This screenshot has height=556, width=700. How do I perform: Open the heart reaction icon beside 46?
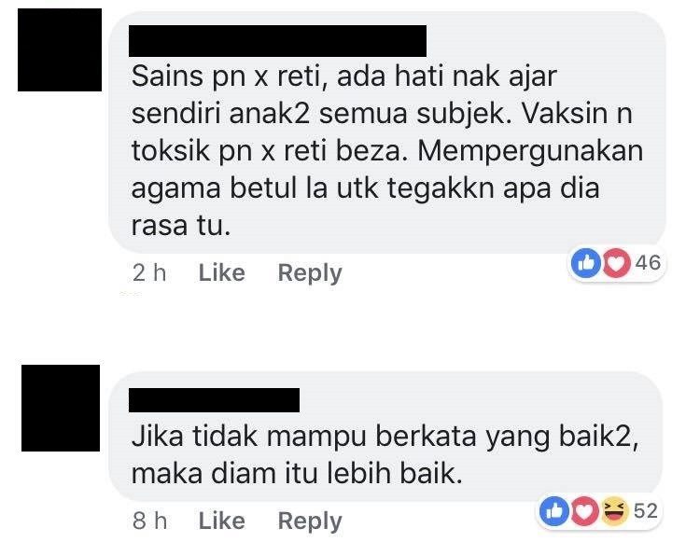(x=617, y=263)
